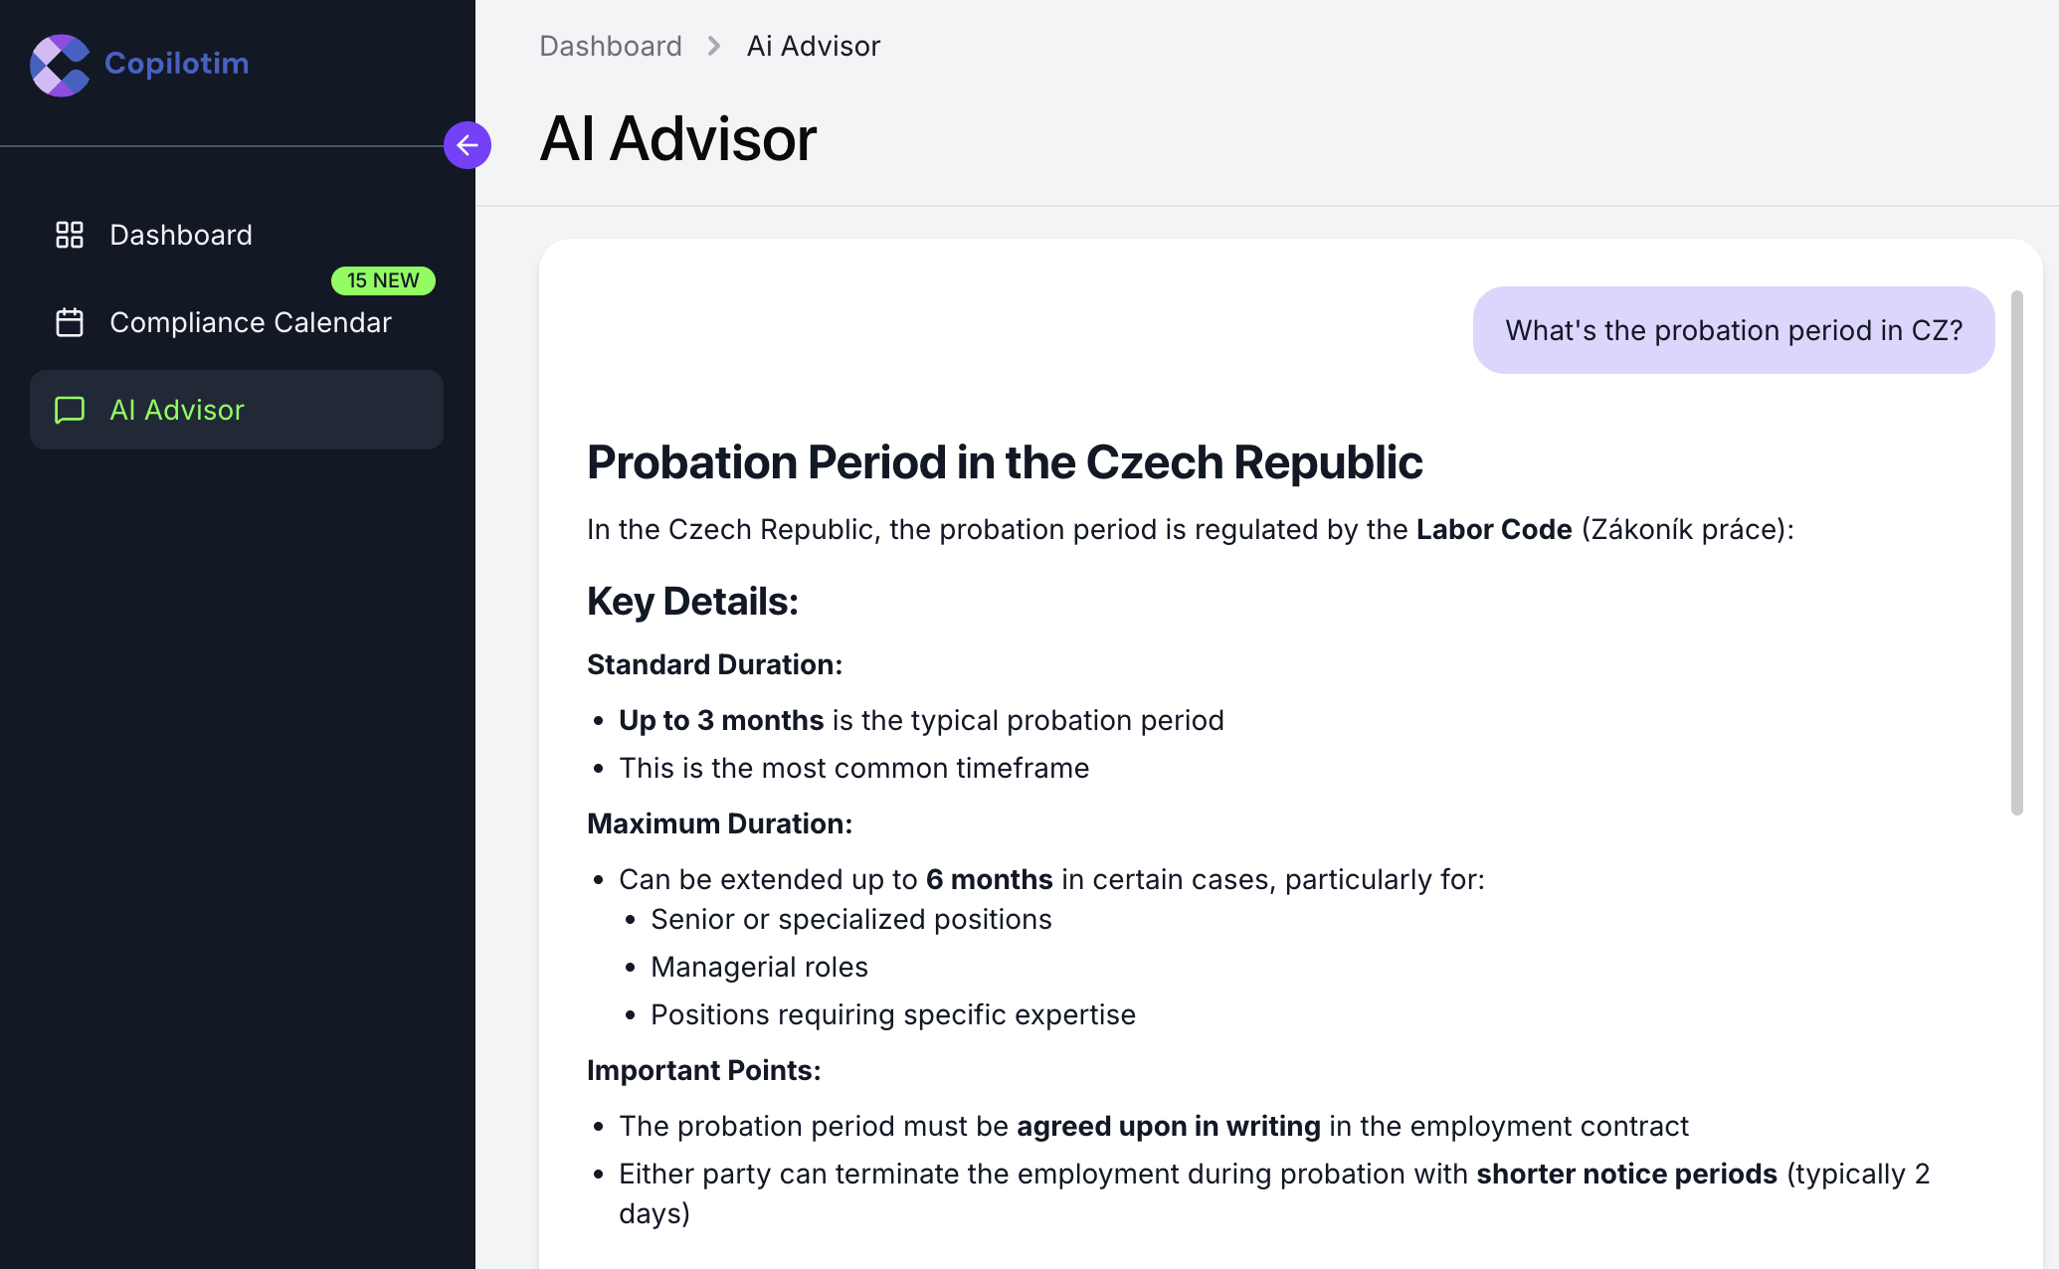Open Dashboard from the sidebar menu

181,235
